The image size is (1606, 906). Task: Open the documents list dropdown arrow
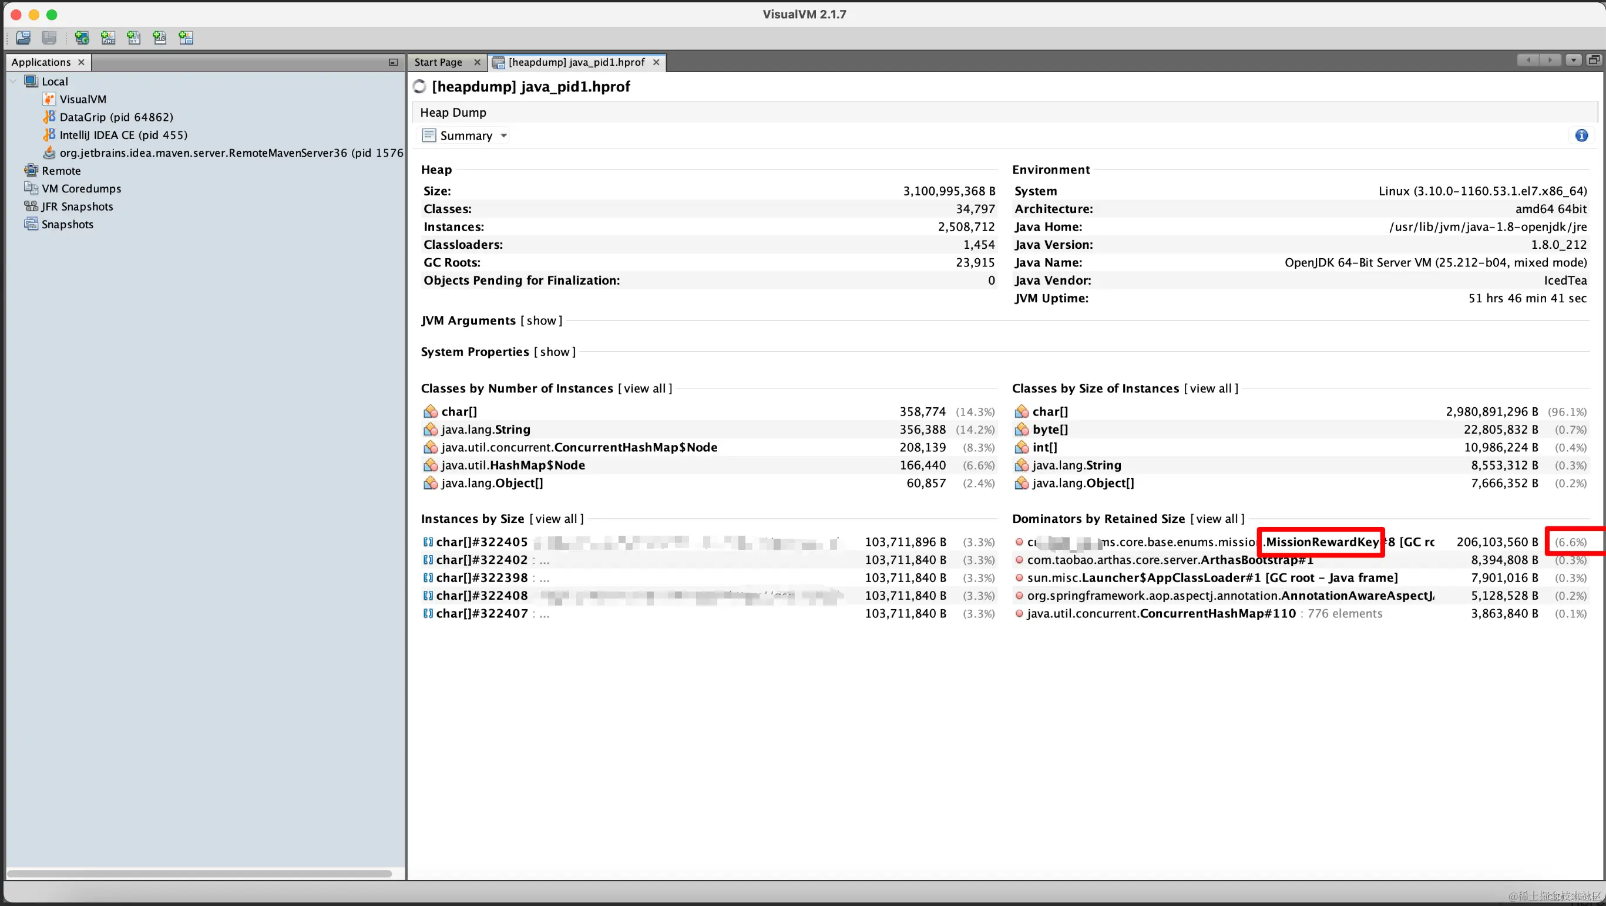pos(1573,60)
